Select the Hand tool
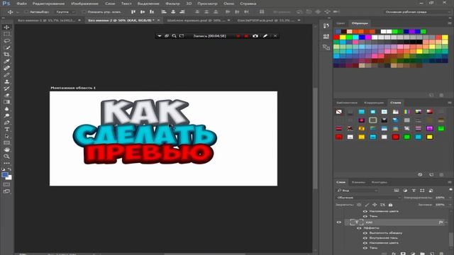The image size is (454, 255). point(6,149)
